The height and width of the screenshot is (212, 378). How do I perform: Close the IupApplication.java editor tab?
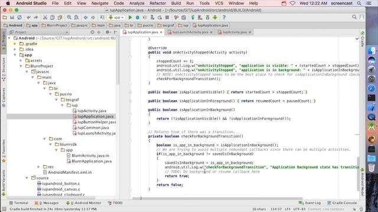pyautogui.click(x=161, y=32)
